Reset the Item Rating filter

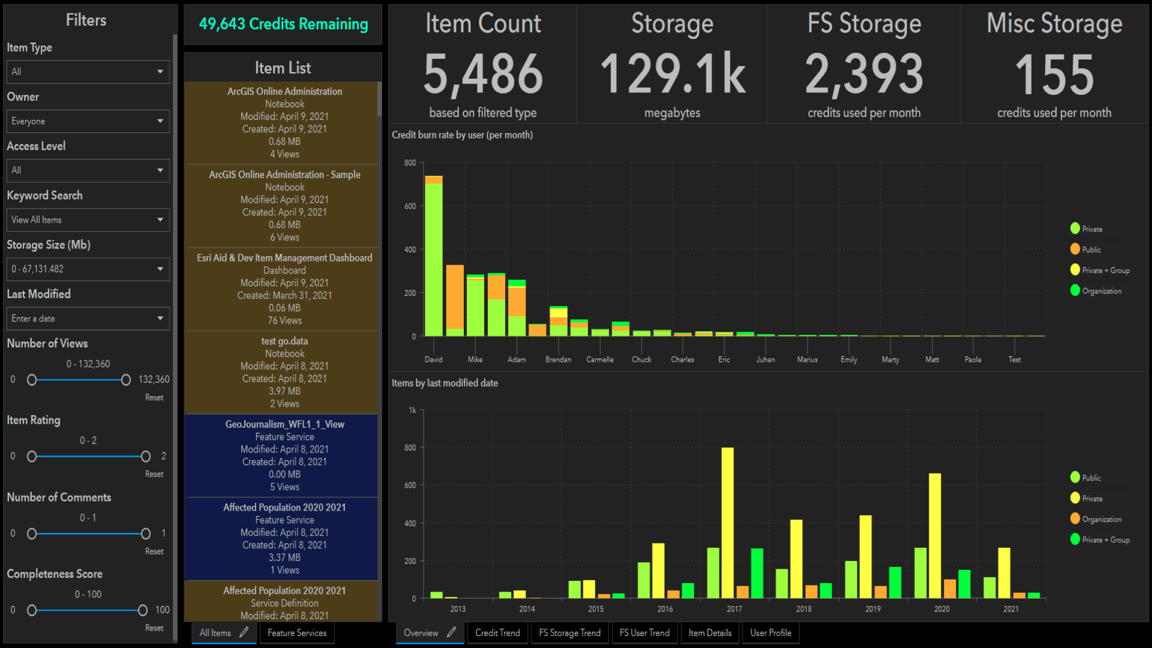coord(154,474)
